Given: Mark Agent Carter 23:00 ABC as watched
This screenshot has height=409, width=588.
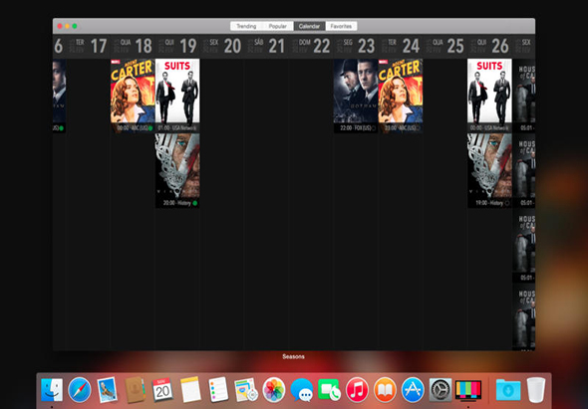Looking at the screenshot, I should click(x=419, y=128).
